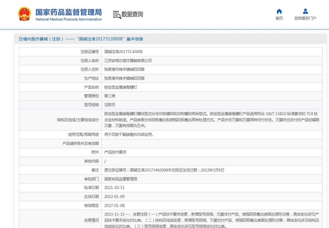
Task: Click the 数据查询 heading text
Action: click(x=132, y=14)
